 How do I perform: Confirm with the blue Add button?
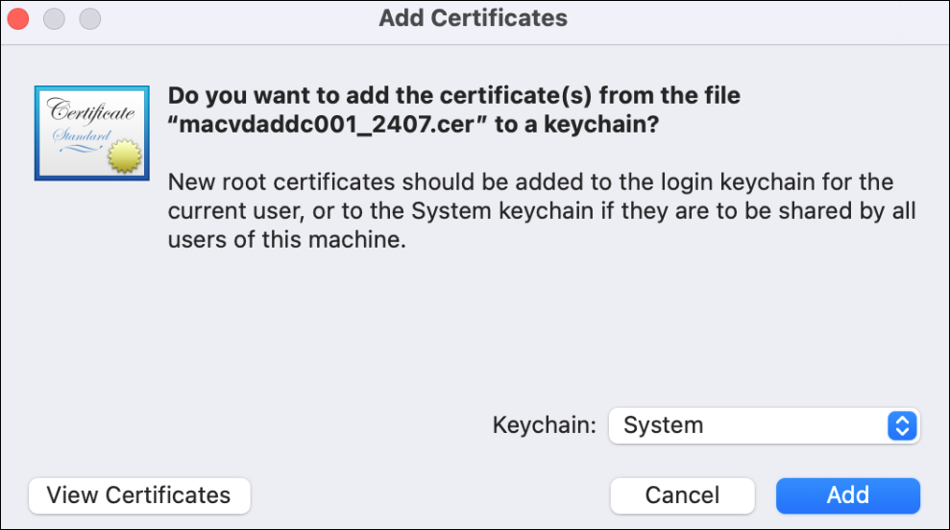[847, 495]
